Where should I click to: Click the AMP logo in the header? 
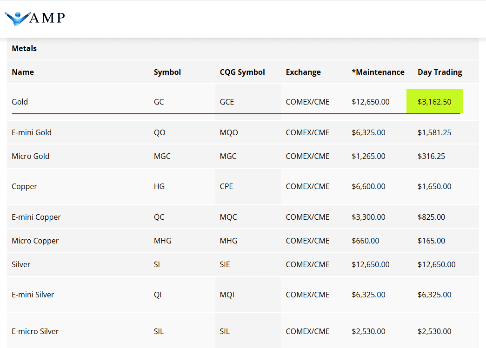pyautogui.click(x=35, y=18)
